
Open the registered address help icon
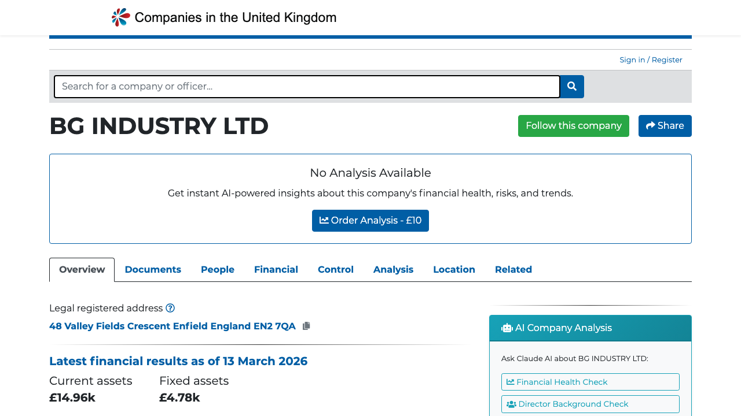click(x=170, y=308)
